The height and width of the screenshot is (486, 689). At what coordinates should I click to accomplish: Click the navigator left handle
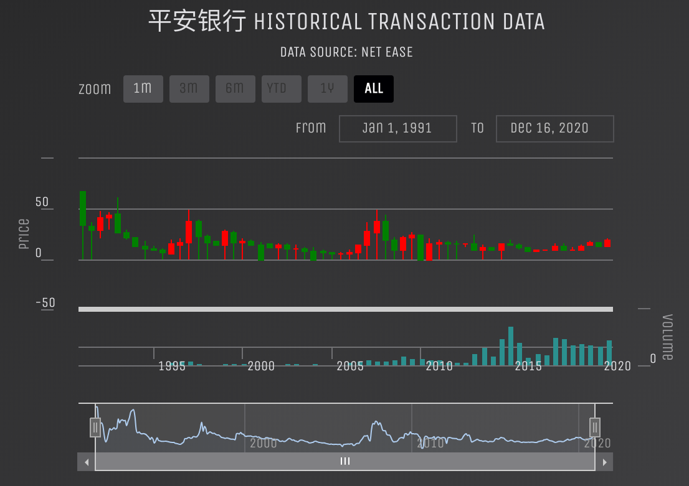coord(95,428)
